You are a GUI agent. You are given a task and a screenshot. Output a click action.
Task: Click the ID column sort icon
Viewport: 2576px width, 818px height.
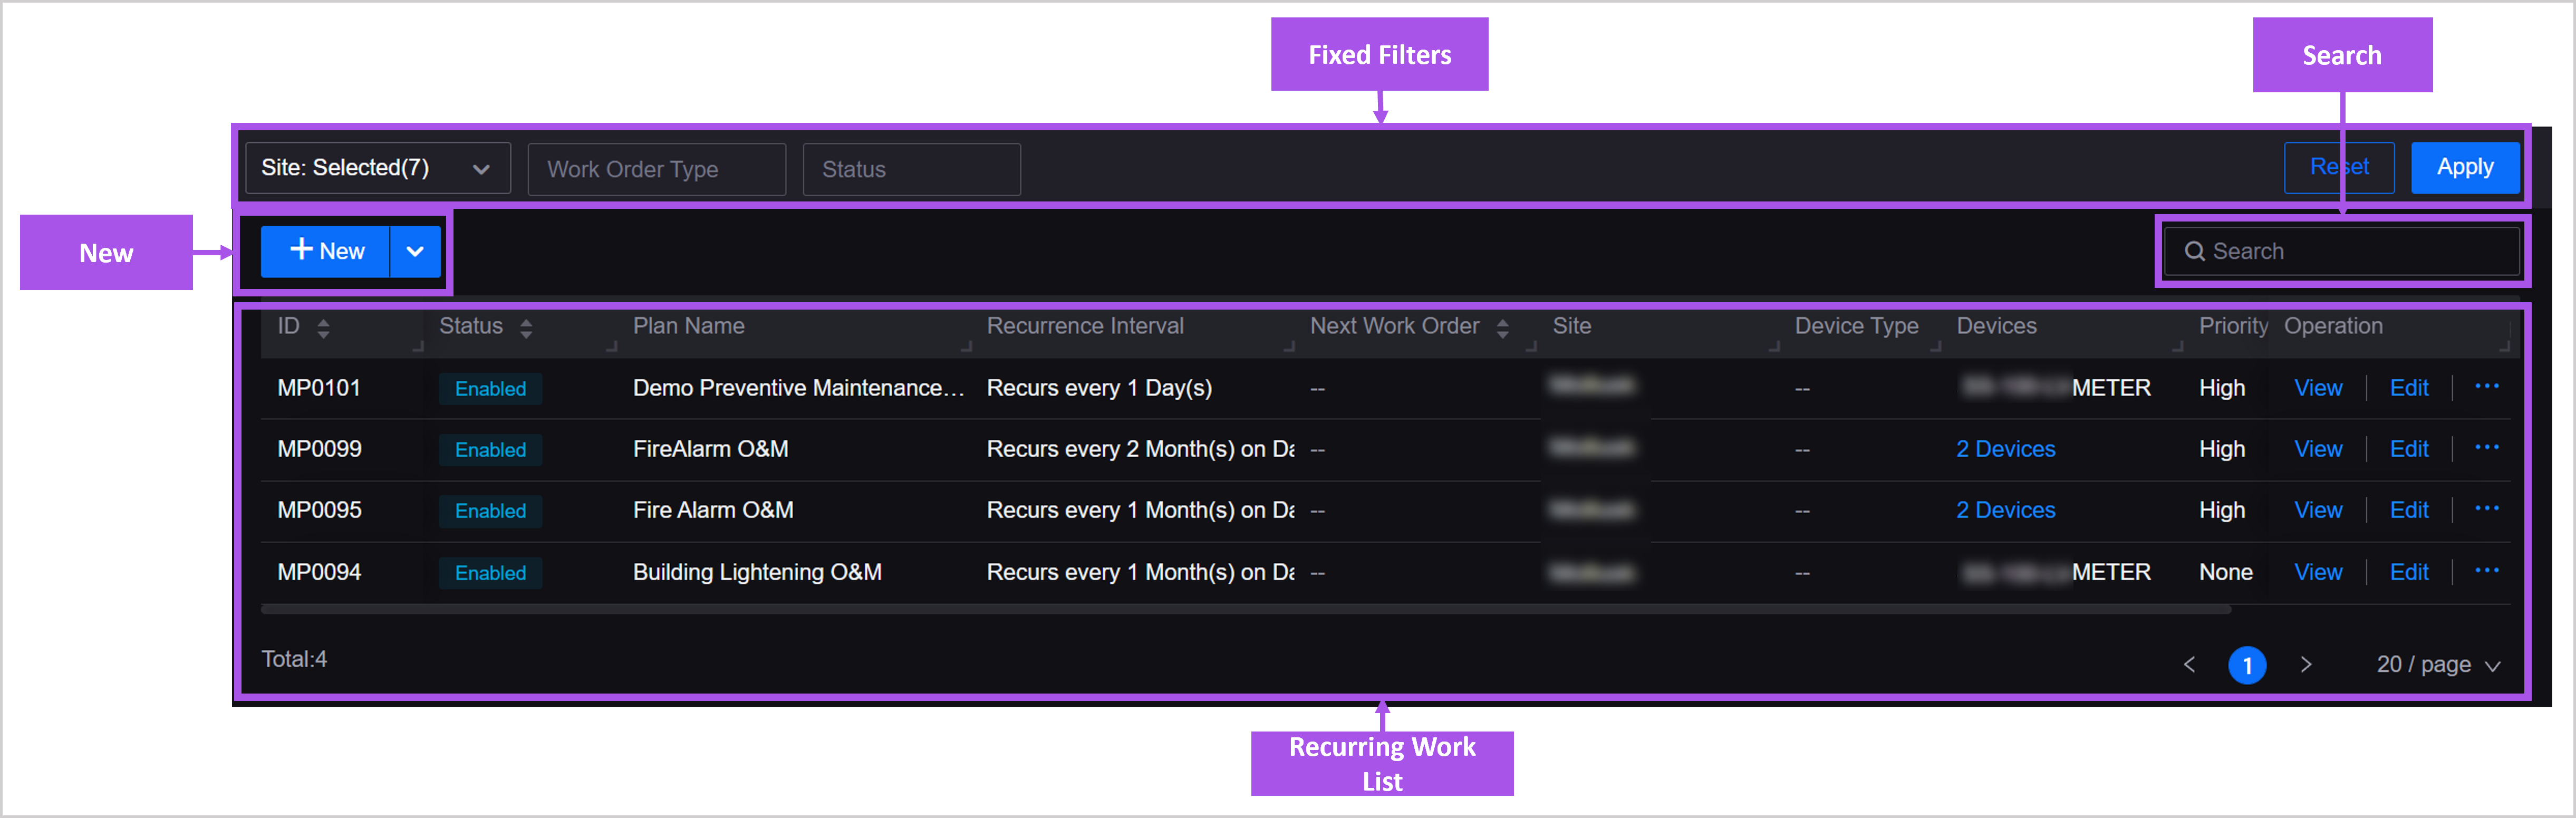tap(323, 328)
